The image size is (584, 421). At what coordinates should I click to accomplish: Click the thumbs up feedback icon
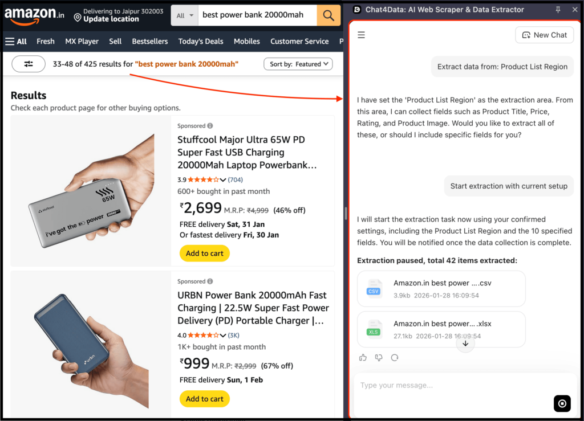(x=363, y=358)
